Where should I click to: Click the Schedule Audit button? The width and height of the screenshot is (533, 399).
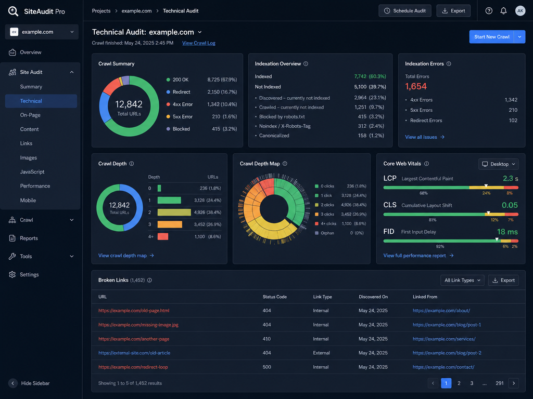(405, 11)
